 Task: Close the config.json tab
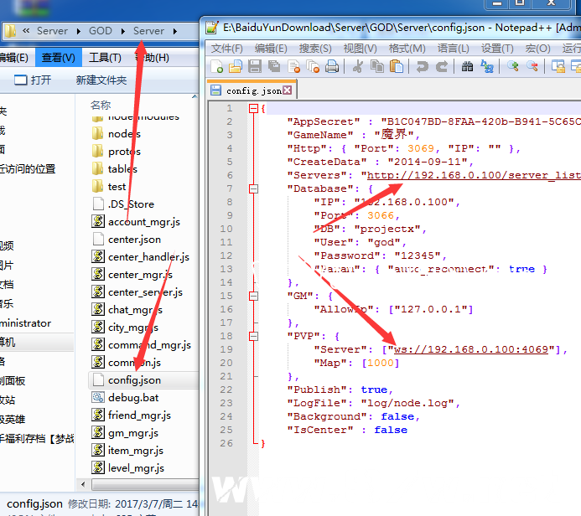click(288, 90)
